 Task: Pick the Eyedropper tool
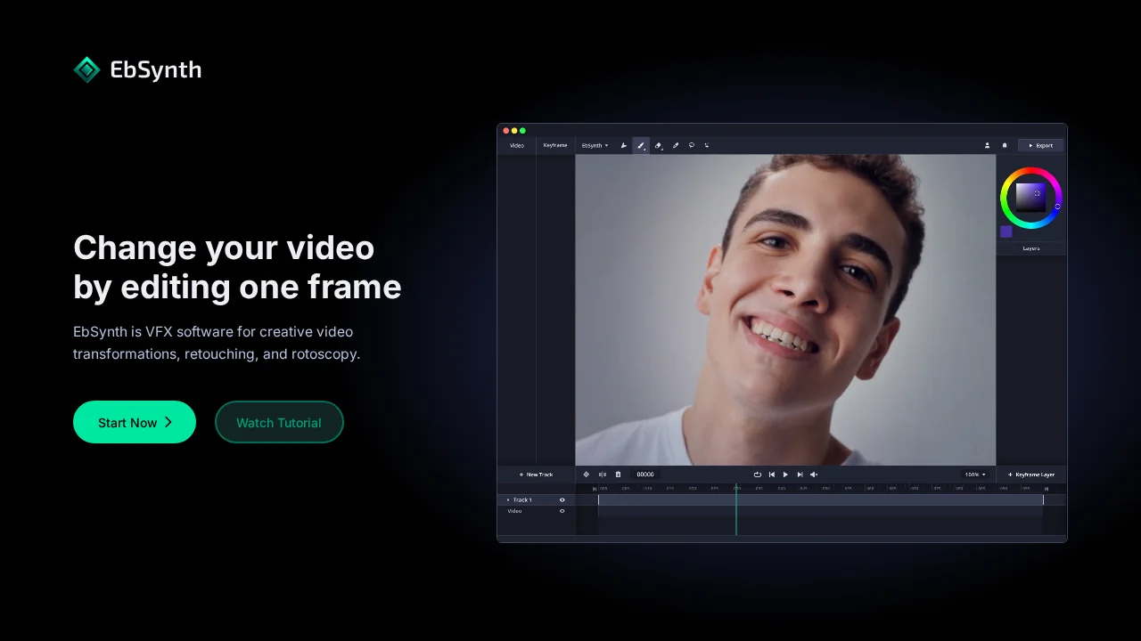[x=675, y=145]
